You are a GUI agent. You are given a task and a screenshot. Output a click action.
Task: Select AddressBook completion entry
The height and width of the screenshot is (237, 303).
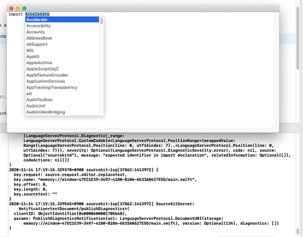(x=62, y=38)
